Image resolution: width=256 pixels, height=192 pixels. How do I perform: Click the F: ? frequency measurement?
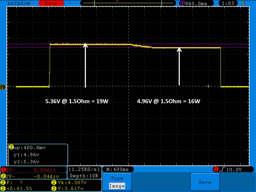click(x=12, y=182)
